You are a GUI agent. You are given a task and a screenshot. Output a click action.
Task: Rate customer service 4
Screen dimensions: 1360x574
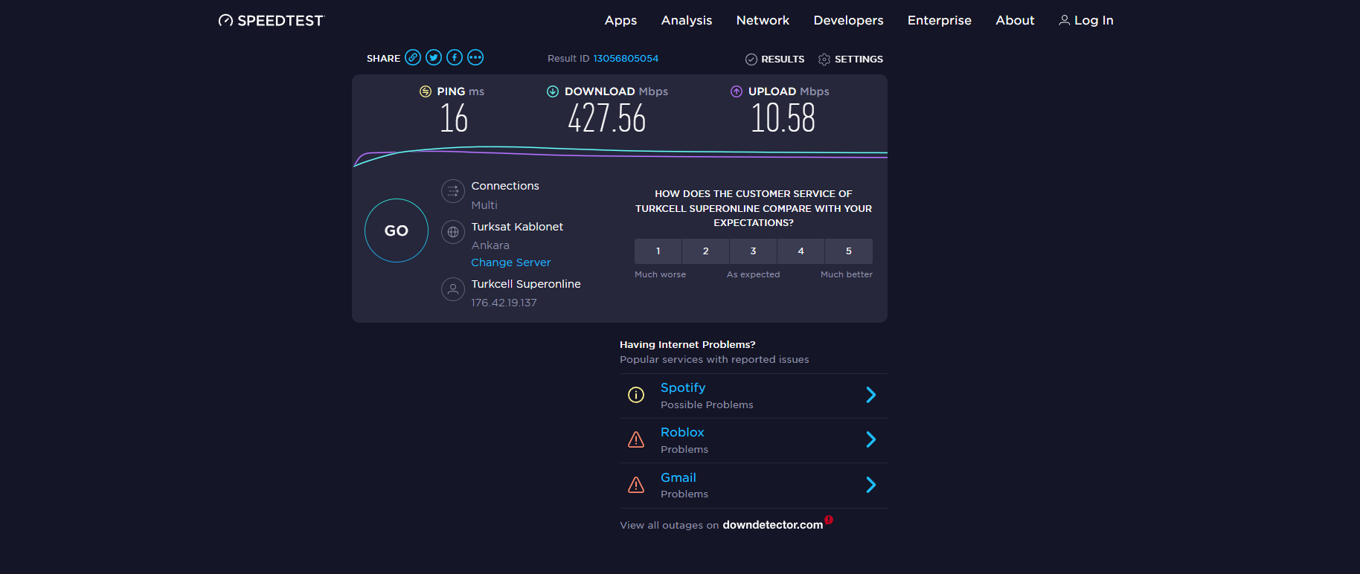(801, 251)
